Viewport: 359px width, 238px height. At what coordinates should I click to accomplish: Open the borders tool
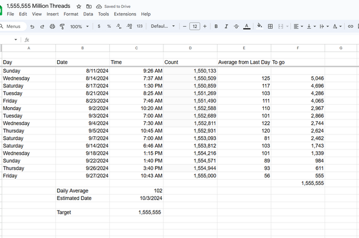pyautogui.click(x=270, y=26)
